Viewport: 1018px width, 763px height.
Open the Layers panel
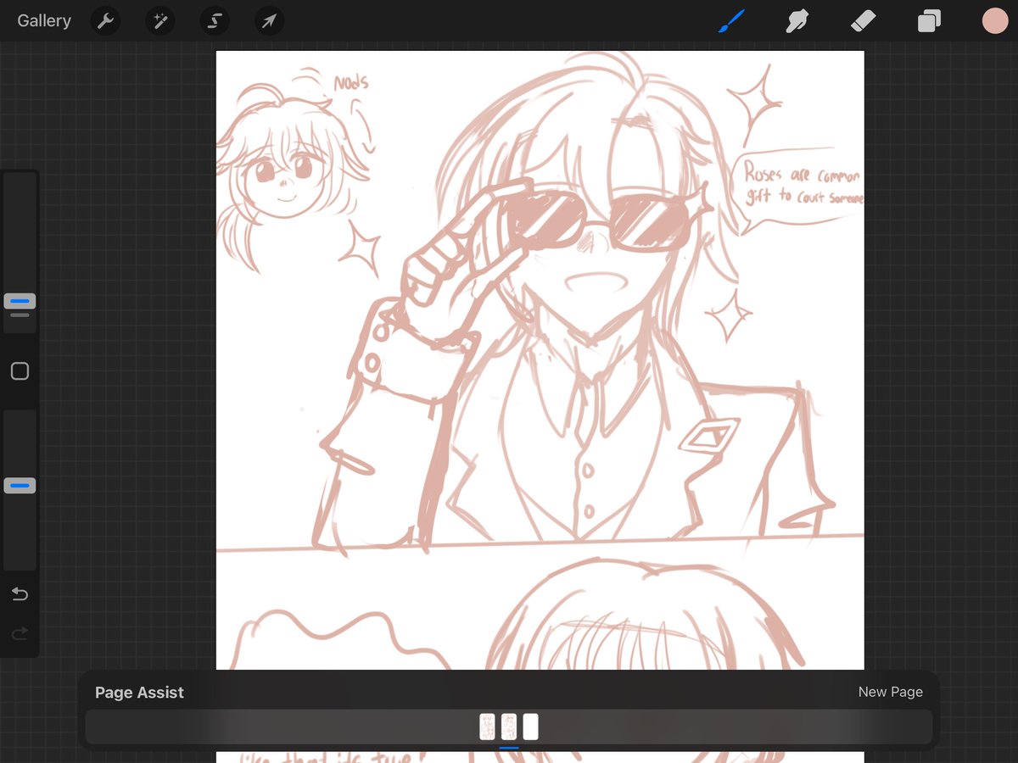point(929,20)
